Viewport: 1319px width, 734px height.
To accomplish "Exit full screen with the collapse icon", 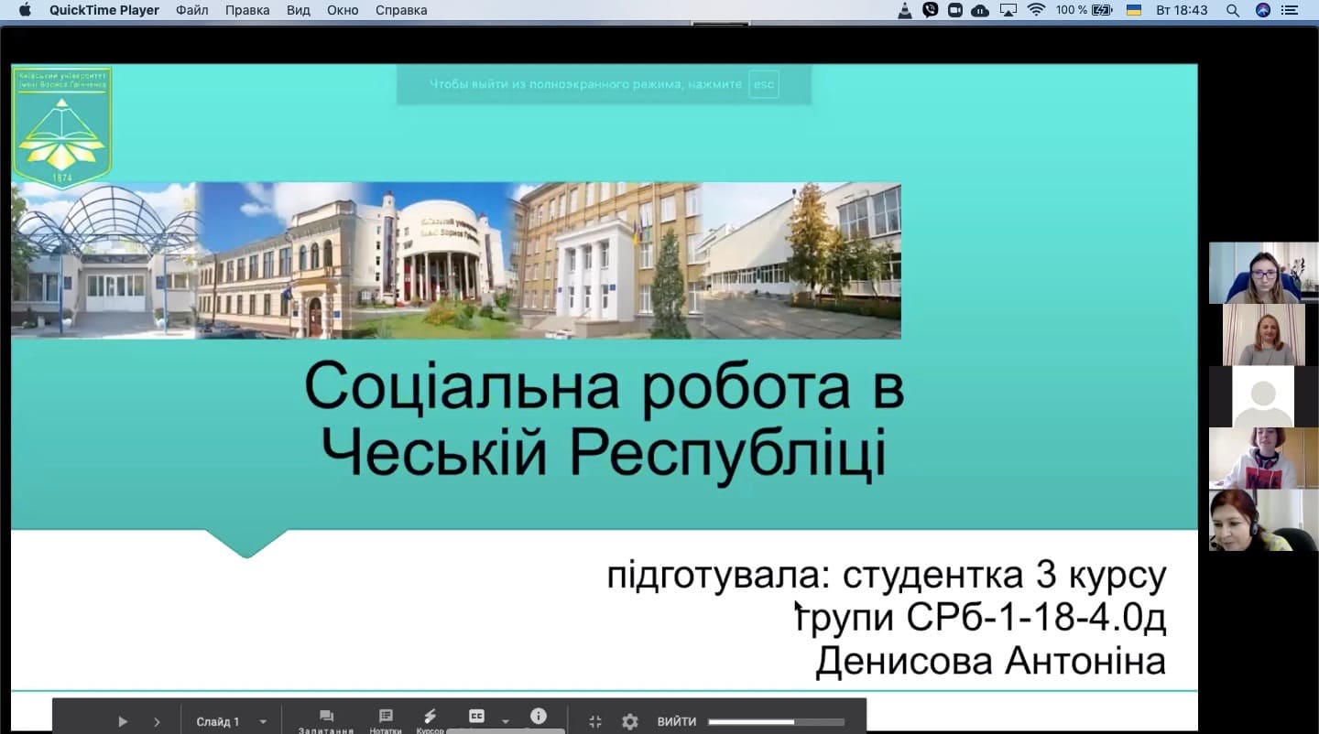I will pyautogui.click(x=594, y=721).
